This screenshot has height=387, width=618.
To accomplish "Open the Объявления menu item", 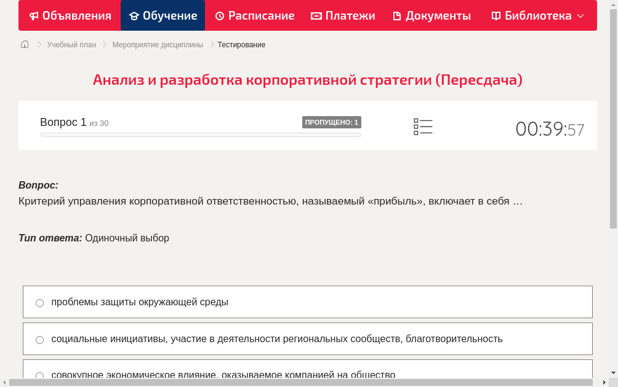I will (70, 16).
